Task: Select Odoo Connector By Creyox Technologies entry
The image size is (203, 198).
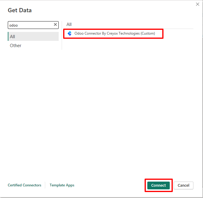Action: pyautogui.click(x=114, y=33)
